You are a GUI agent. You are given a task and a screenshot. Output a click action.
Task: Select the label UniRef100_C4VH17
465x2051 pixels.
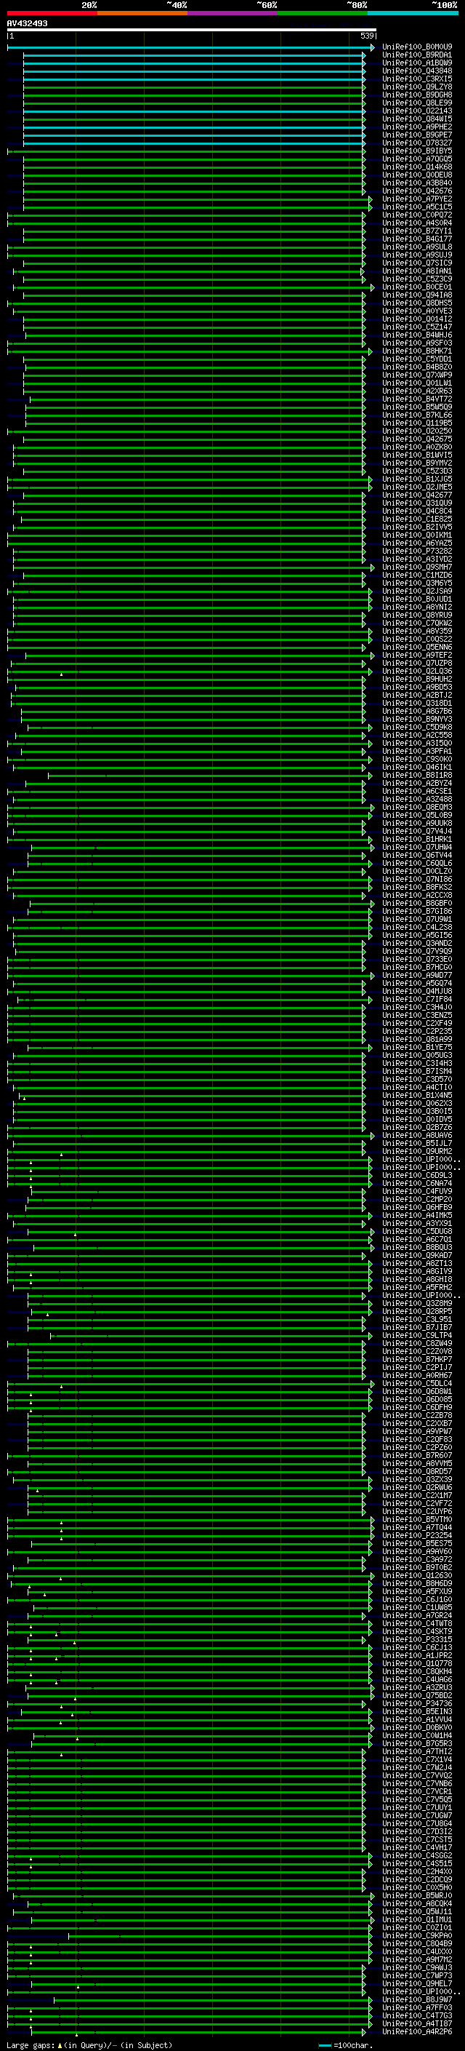pyautogui.click(x=417, y=1848)
